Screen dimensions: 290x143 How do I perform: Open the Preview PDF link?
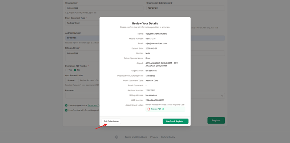156,109
